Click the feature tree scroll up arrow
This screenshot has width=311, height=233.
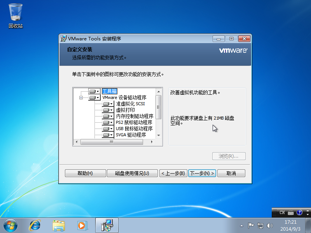(159, 92)
